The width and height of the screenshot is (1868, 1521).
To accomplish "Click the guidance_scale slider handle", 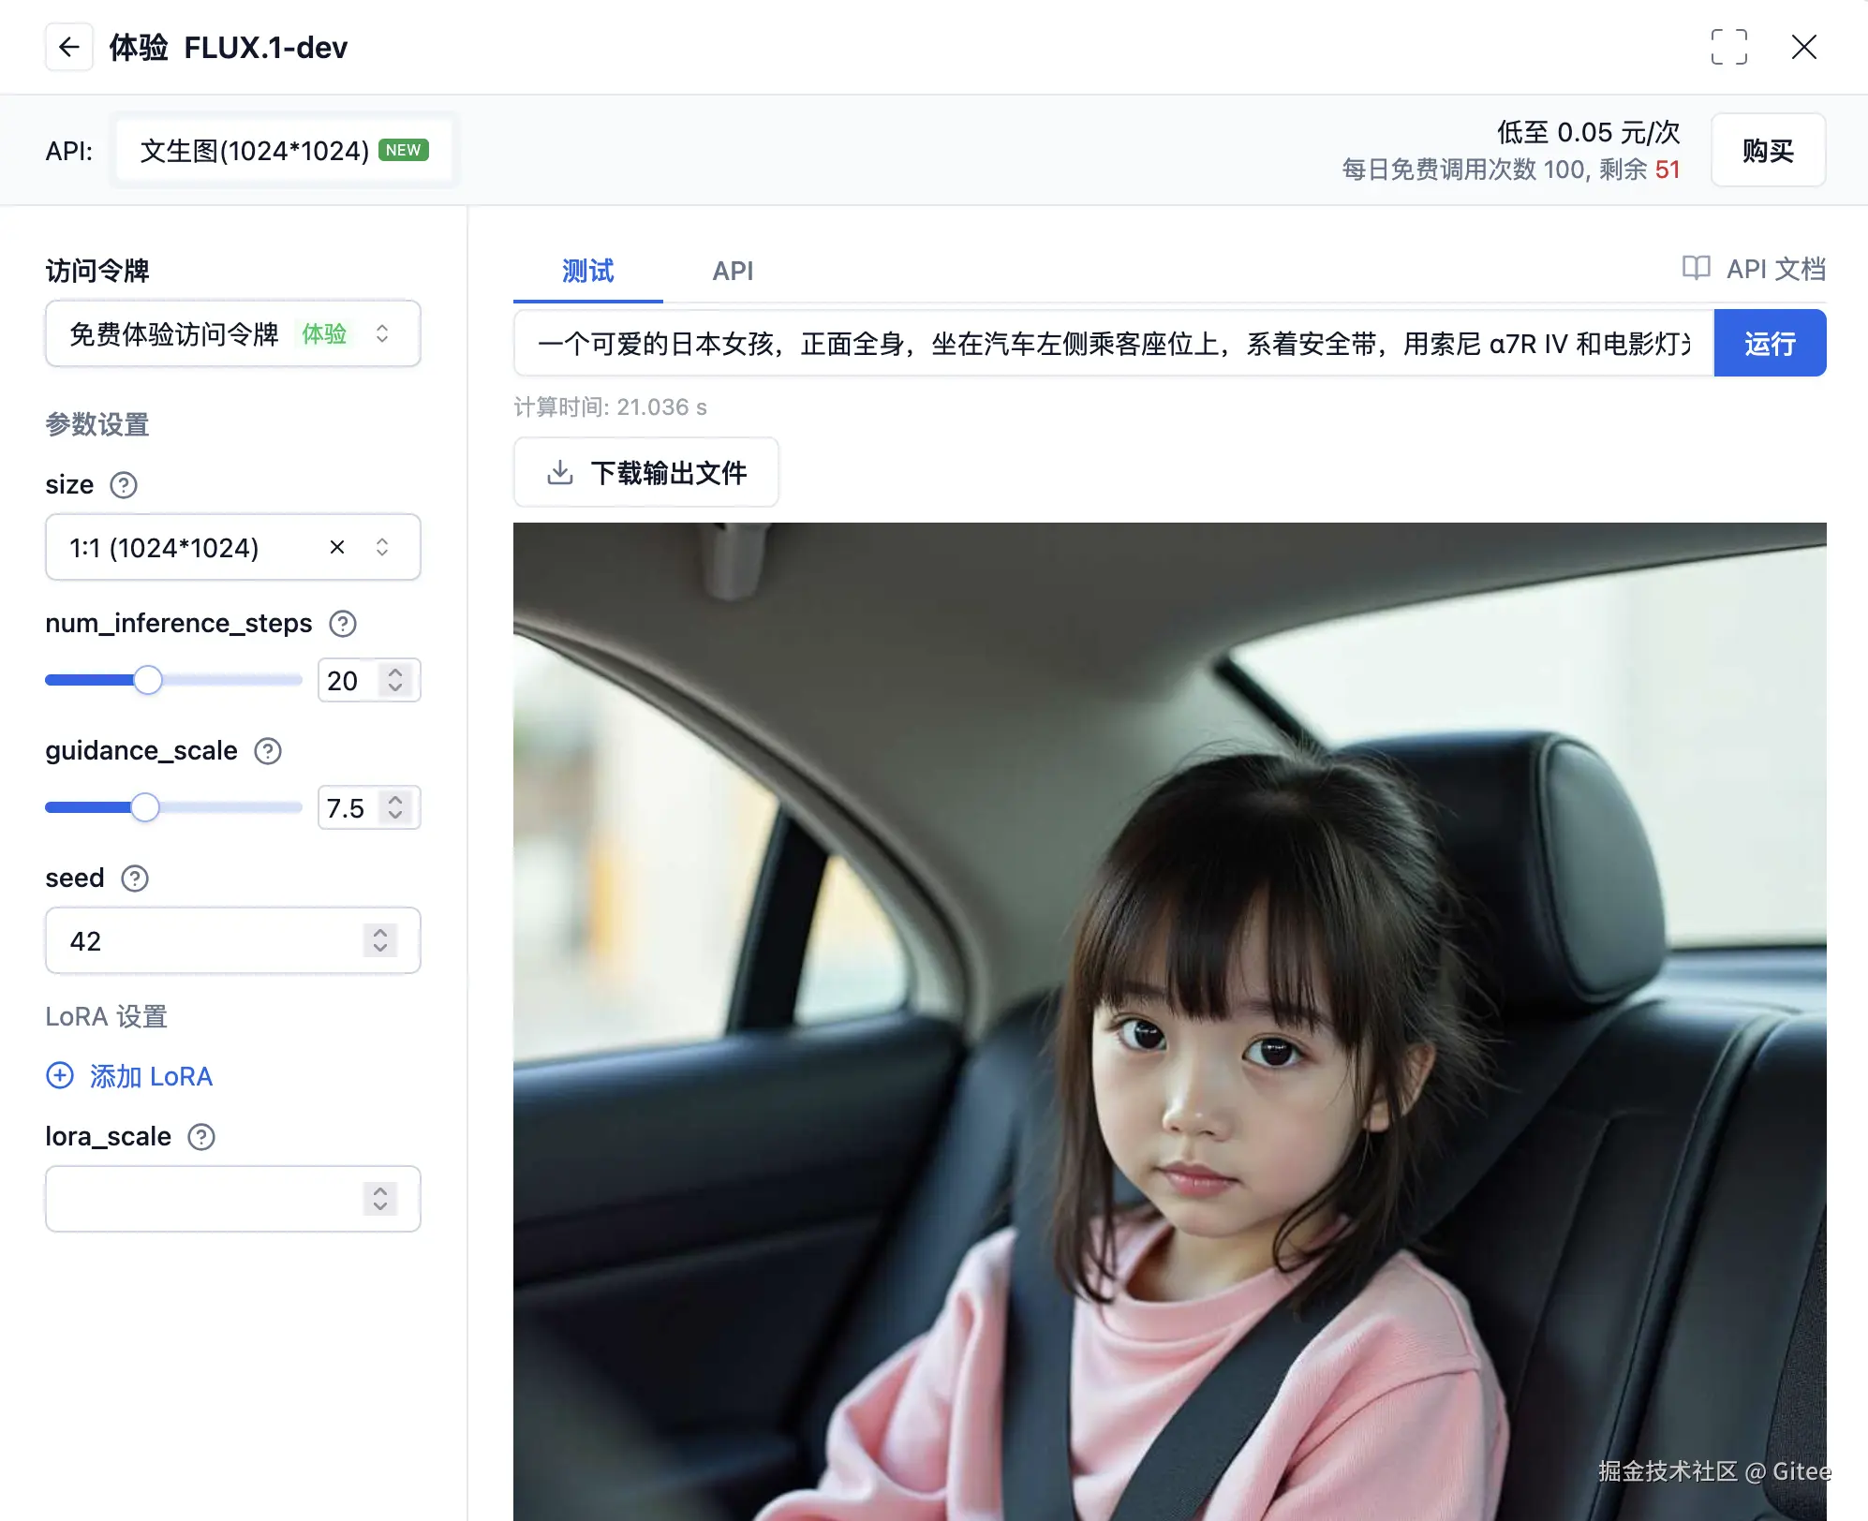I will click(145, 807).
